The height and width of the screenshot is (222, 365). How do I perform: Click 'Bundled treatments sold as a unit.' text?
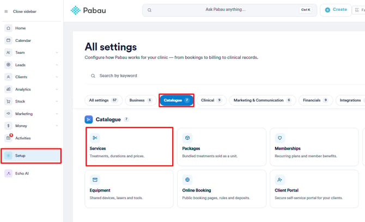coord(210,156)
